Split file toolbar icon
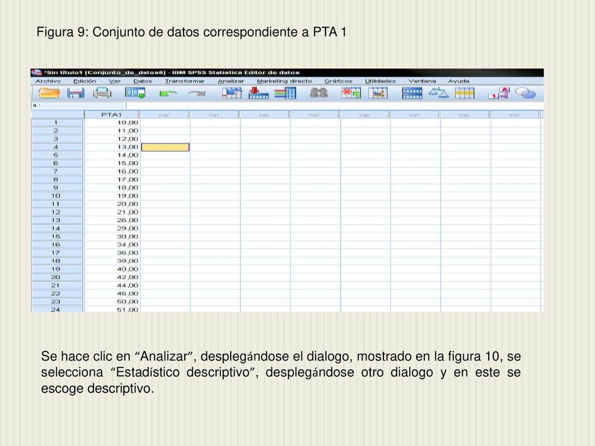The image size is (595, 446). (x=412, y=93)
